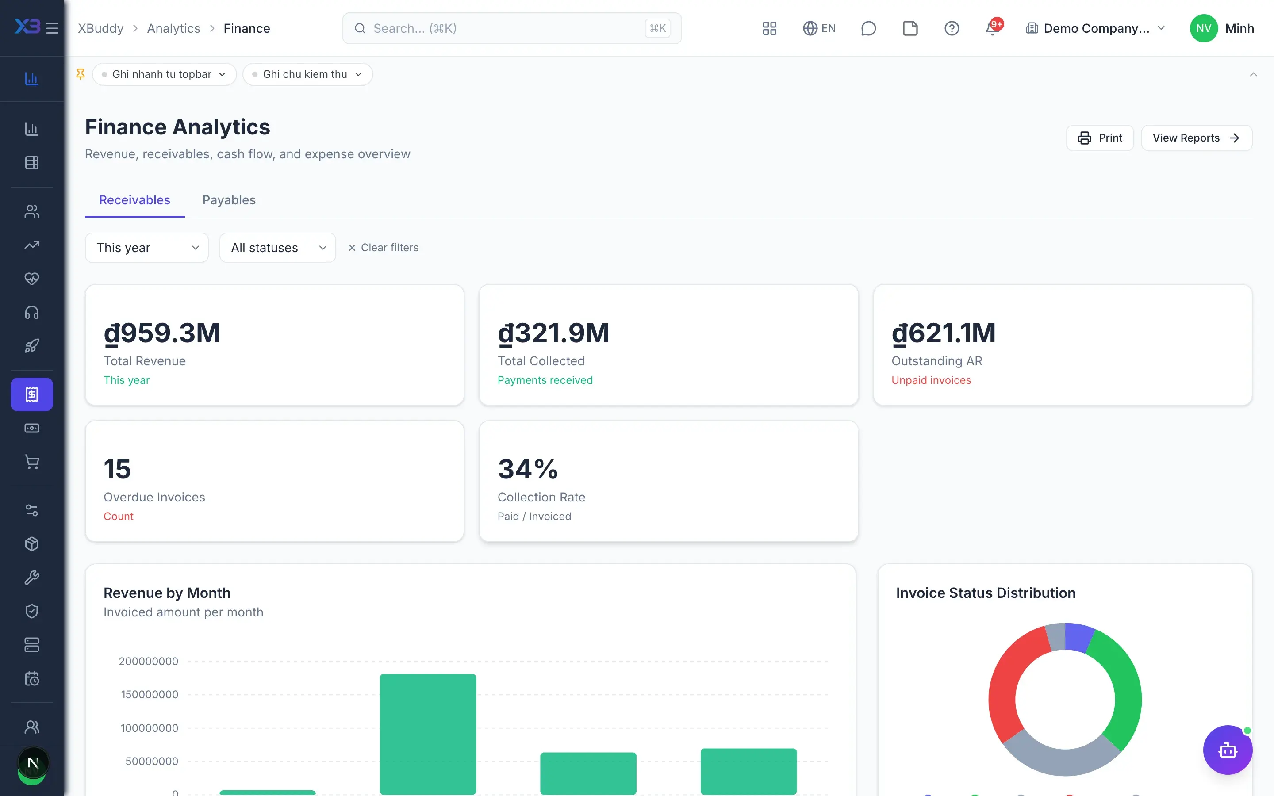Viewport: 1274px width, 796px height.
Task: Focus the Search input field
Action: pyautogui.click(x=512, y=28)
